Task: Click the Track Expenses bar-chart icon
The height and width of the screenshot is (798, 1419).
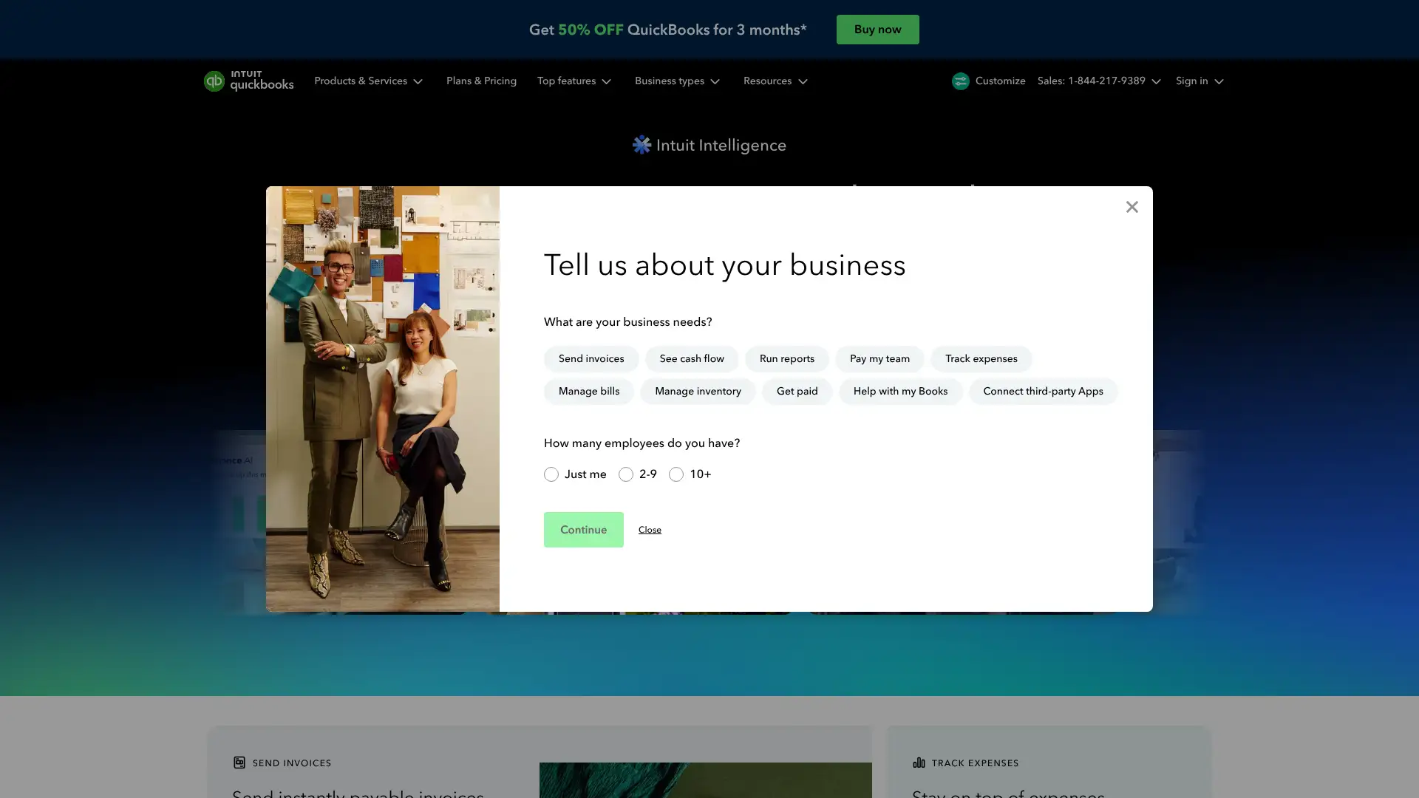Action: tap(919, 763)
